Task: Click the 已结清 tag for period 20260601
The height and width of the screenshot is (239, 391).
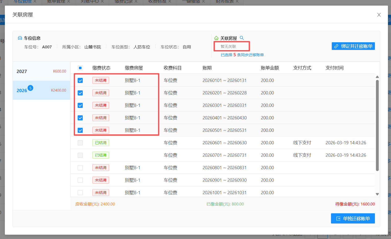Action: [101, 143]
